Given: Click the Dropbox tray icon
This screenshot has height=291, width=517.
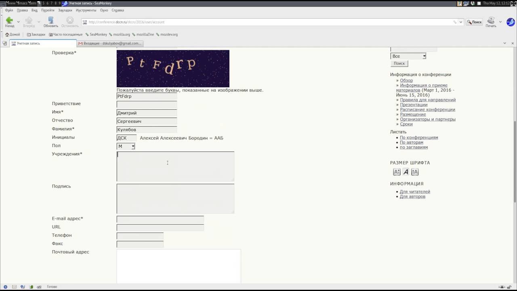Looking at the screenshot, I should [472, 3].
